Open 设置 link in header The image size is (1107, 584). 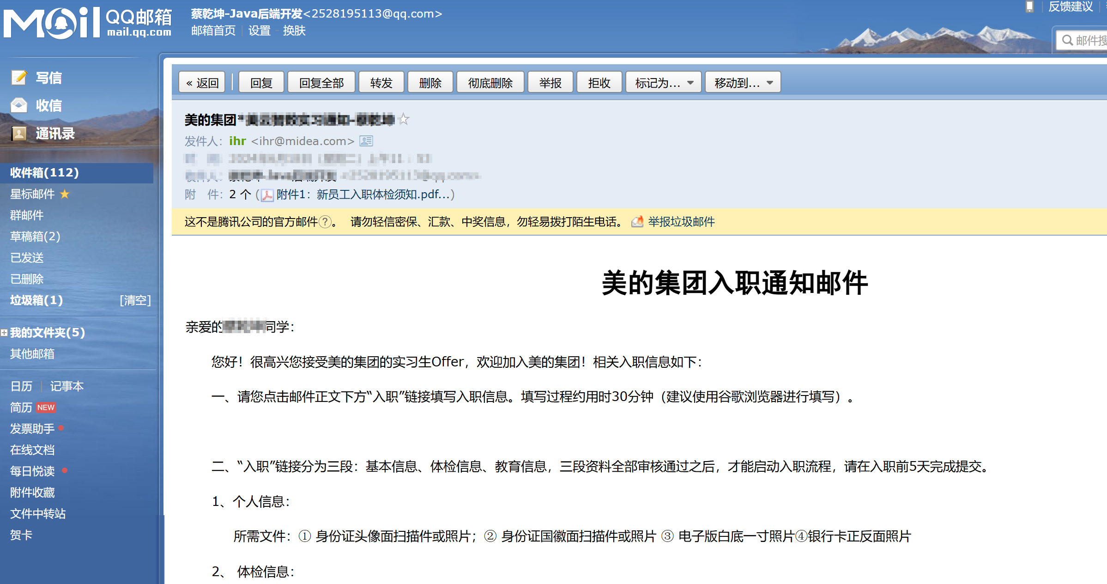pos(260,30)
